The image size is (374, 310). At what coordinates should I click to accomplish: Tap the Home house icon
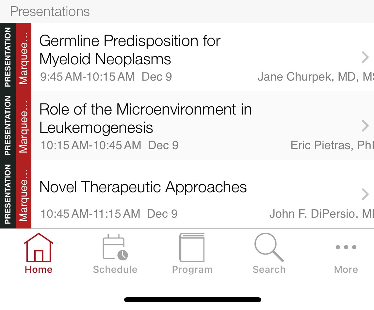(x=39, y=247)
